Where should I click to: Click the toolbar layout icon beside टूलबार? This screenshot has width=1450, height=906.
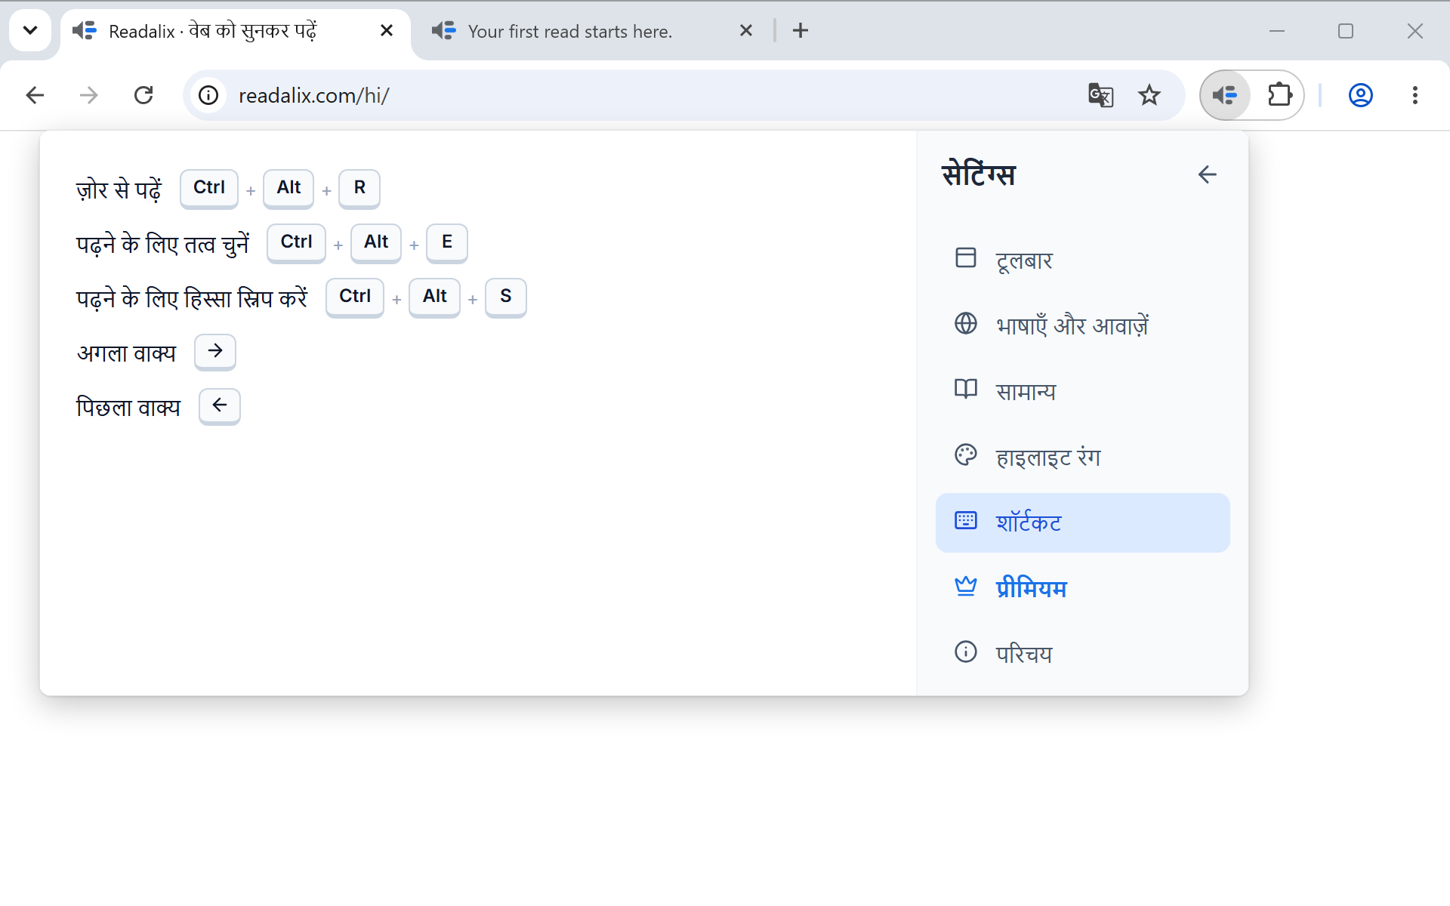click(x=965, y=257)
